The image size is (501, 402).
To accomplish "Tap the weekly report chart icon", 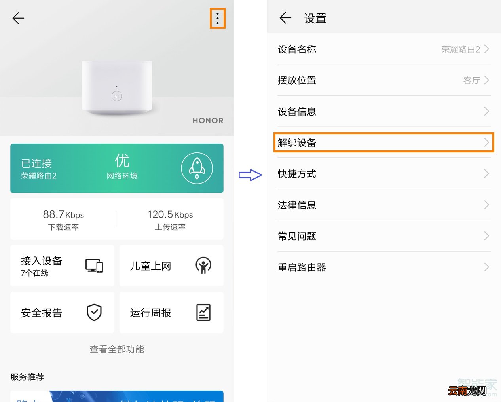I will 203,313.
